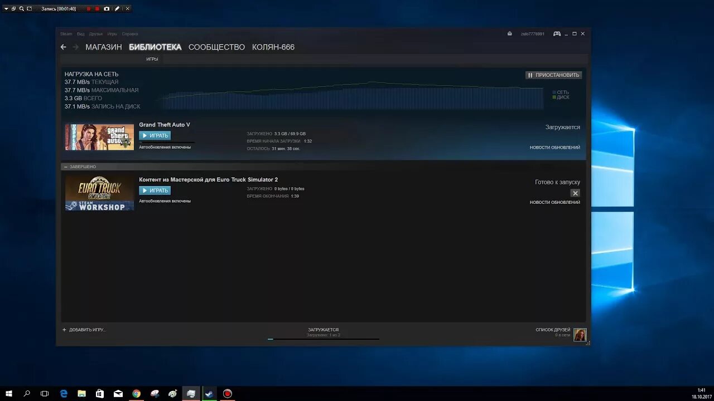Open File Explorer from the taskbar
Image resolution: width=714 pixels, height=401 pixels.
coord(82,394)
